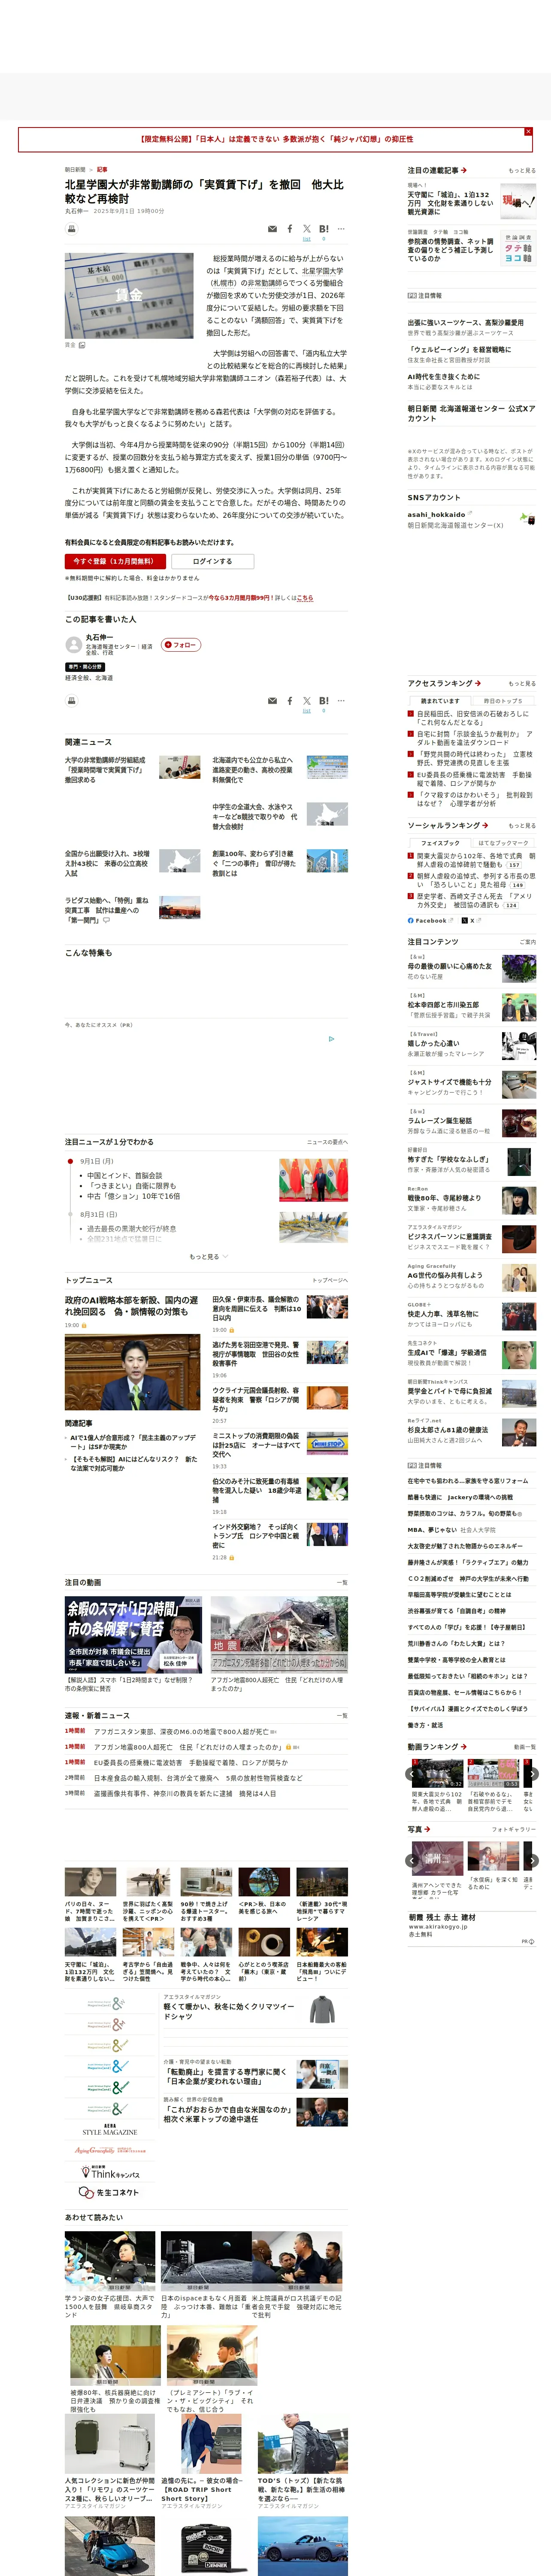Print article using top printer icon
The width and height of the screenshot is (551, 2576).
point(71,229)
